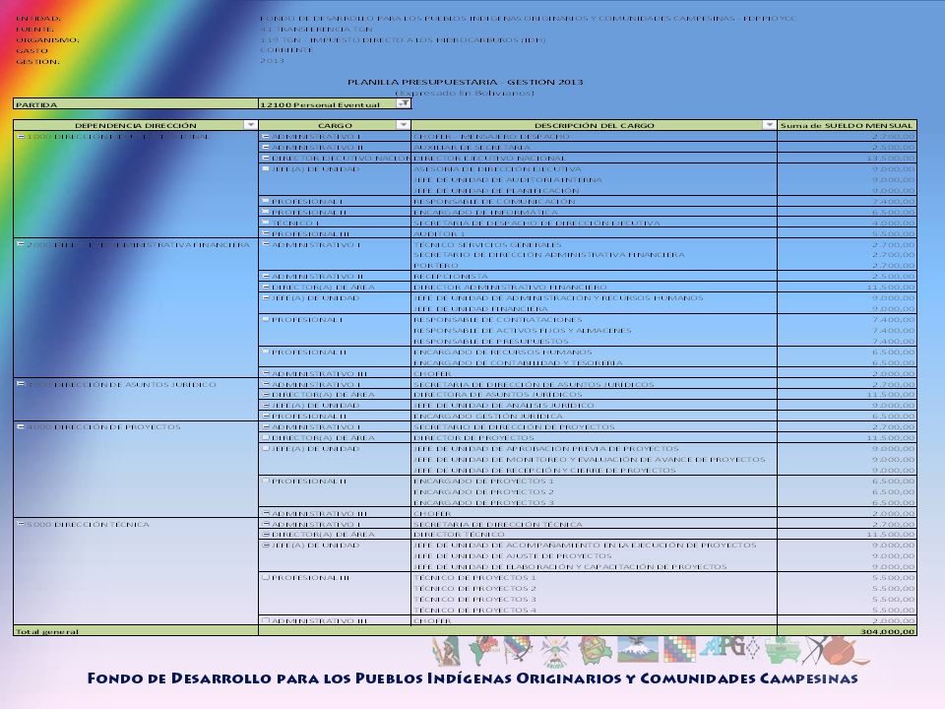Select the JEFE DE UNIDAD DE AUDITORIA INTERNA cell
945x709 pixels.
594,179
